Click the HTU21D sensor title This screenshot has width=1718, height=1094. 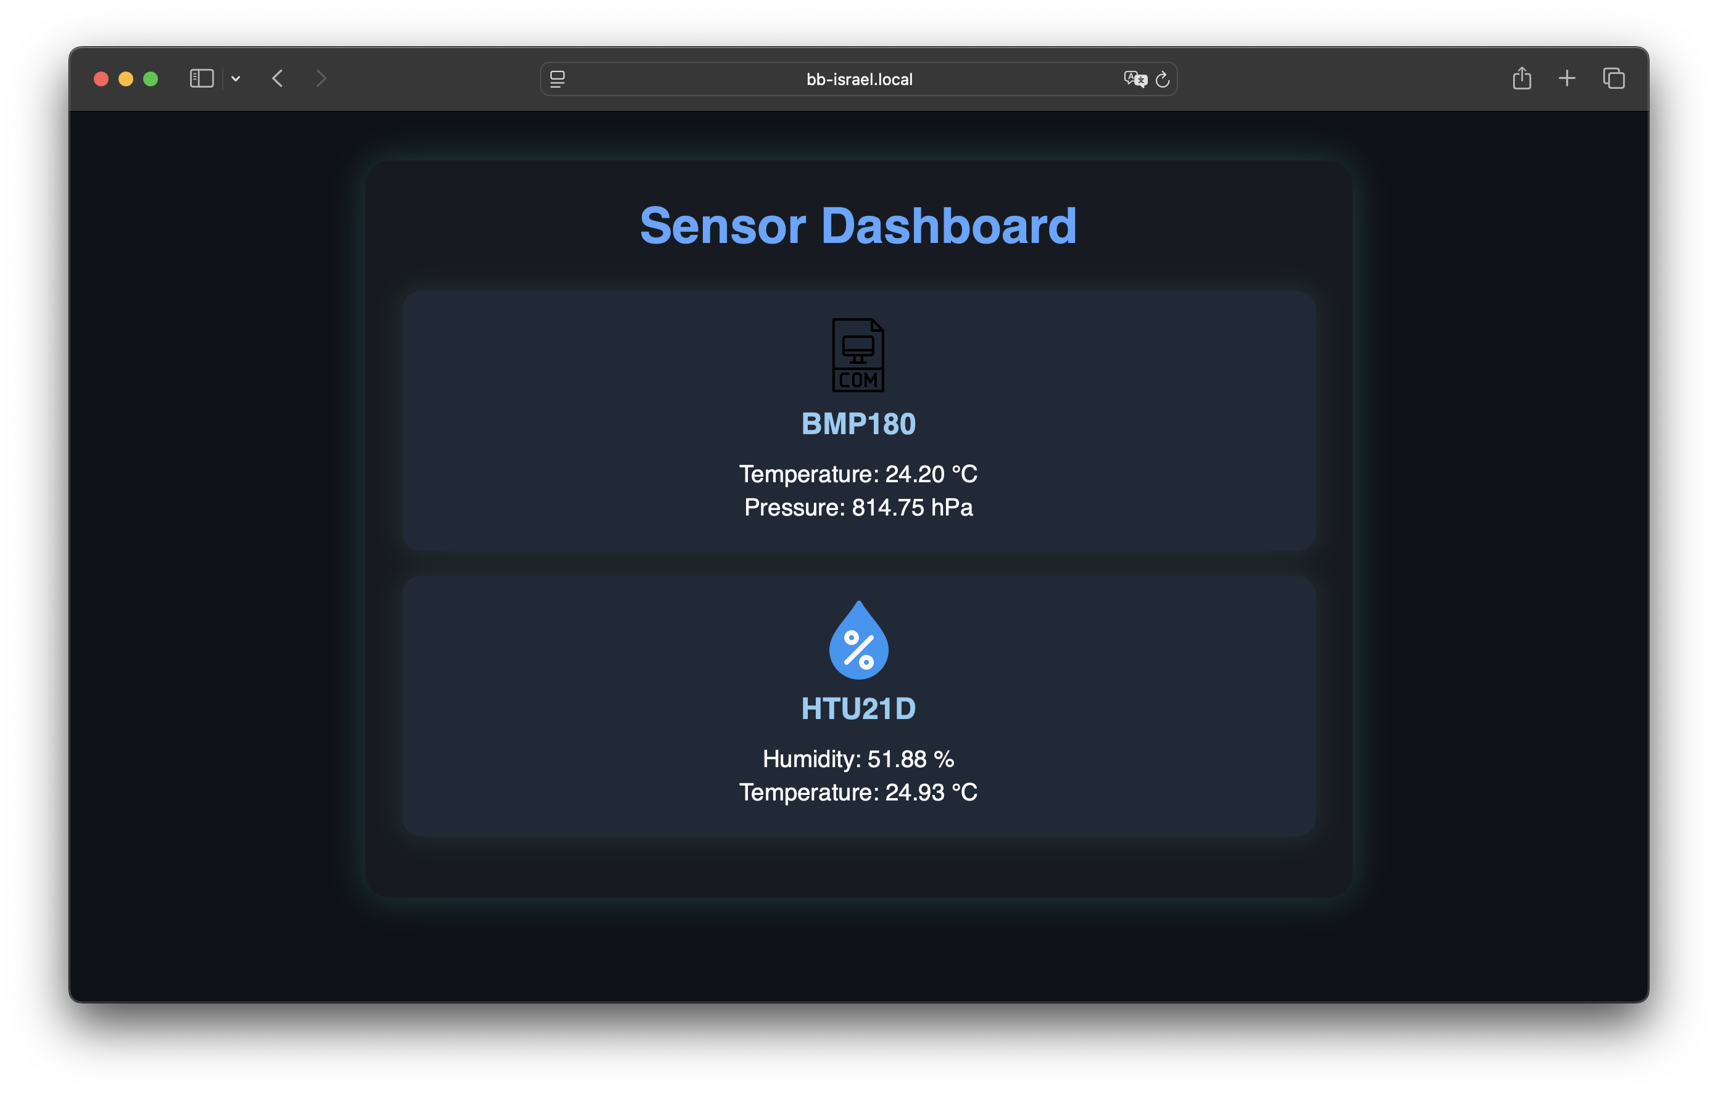(x=858, y=709)
